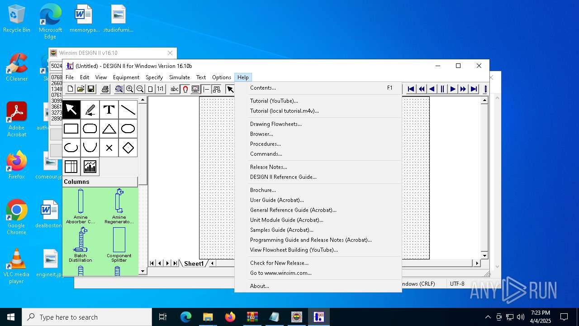This screenshot has height=326, width=579.
Task: Select the U-shaped curve tool
Action: coord(90,148)
